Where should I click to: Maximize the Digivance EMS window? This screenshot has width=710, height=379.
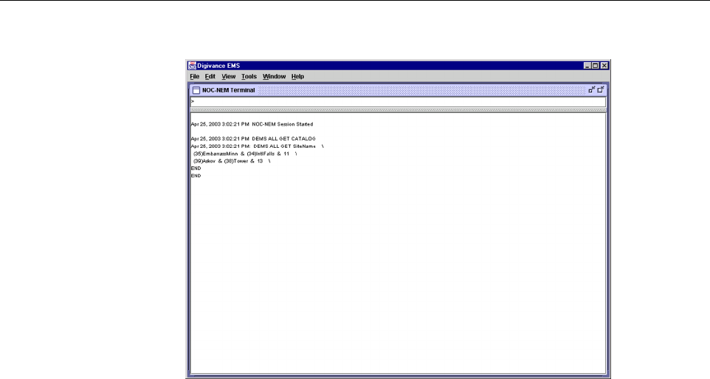coord(596,66)
